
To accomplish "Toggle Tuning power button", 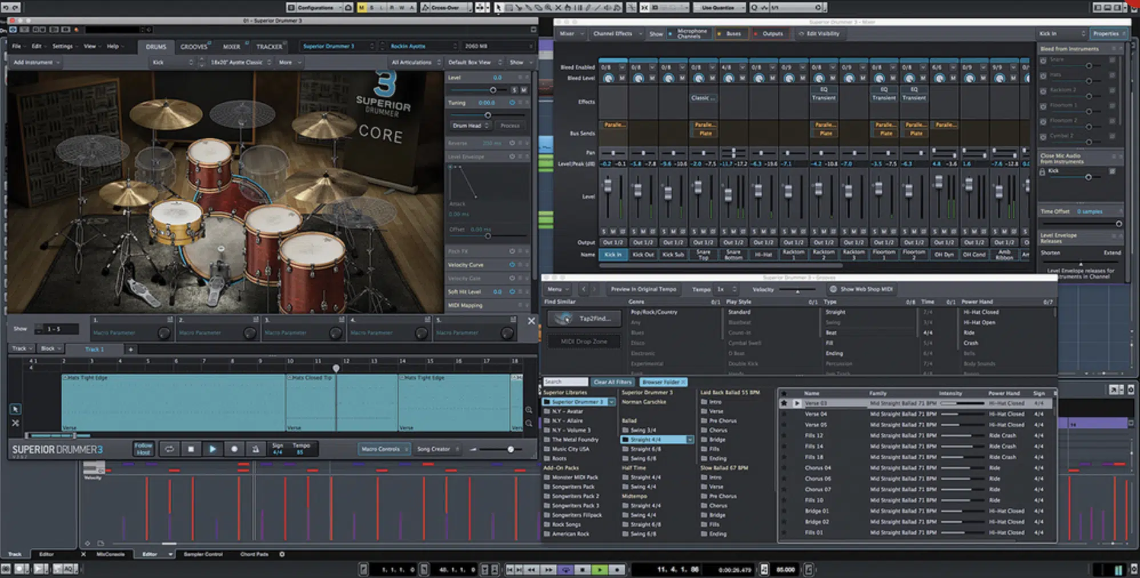I will coord(512,103).
